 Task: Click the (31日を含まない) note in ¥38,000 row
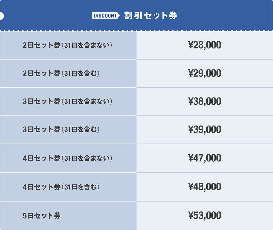coord(87,101)
